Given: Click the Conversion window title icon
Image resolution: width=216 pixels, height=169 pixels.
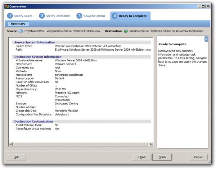Looking at the screenshot, I should tap(7, 6).
